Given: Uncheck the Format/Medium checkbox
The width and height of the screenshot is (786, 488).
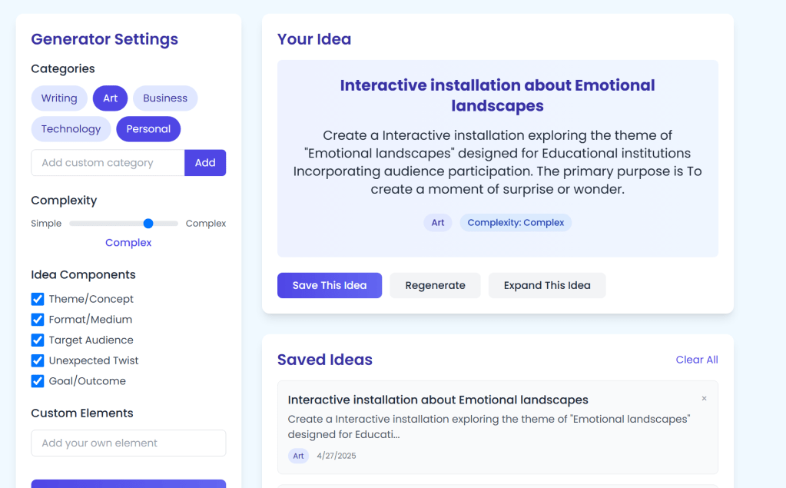Looking at the screenshot, I should (38, 320).
